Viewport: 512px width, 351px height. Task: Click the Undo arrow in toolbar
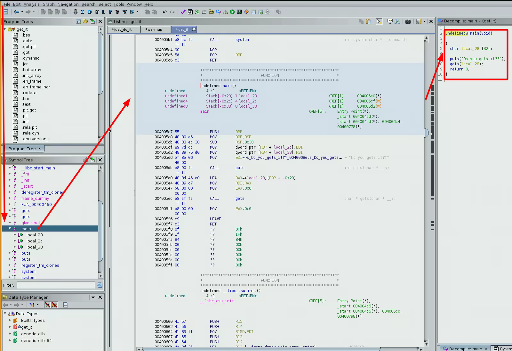165,12
